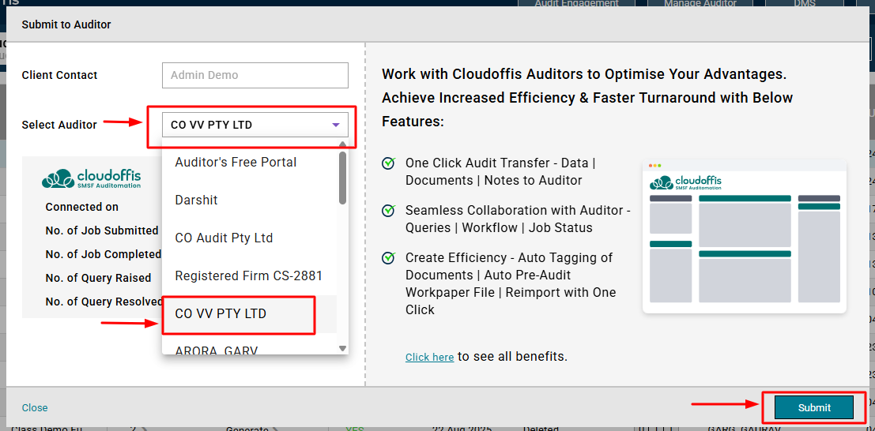Open the 'Click here' benefits link
Image resolution: width=875 pixels, height=431 pixels.
(x=429, y=358)
